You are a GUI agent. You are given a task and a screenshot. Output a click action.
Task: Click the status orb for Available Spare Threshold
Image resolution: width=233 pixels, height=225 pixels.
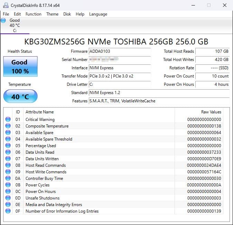click(8, 139)
